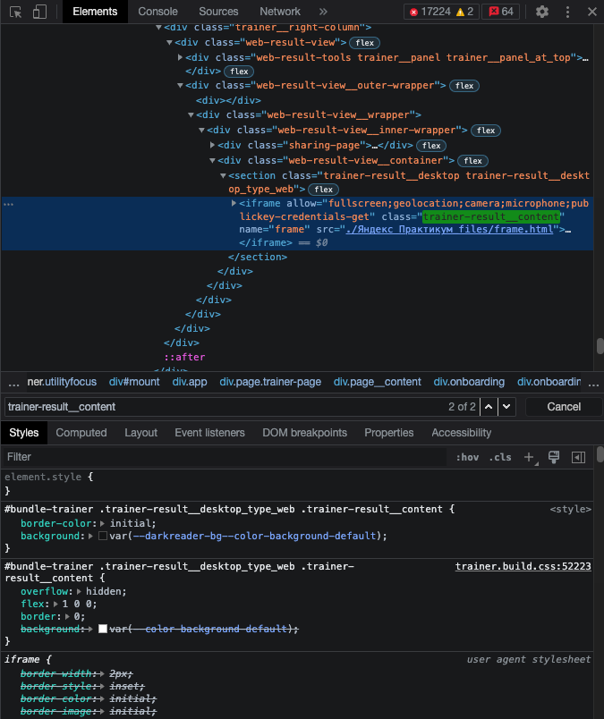
Task: Open the Computed styles tab
Action: point(81,433)
